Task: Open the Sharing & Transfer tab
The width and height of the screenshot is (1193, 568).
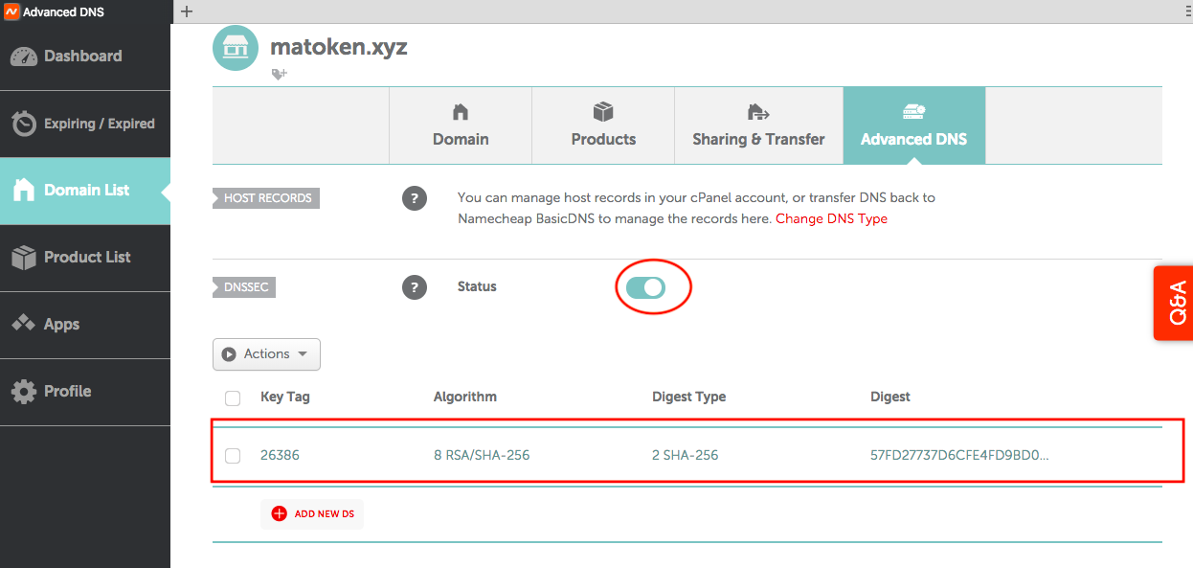Action: tap(758, 125)
